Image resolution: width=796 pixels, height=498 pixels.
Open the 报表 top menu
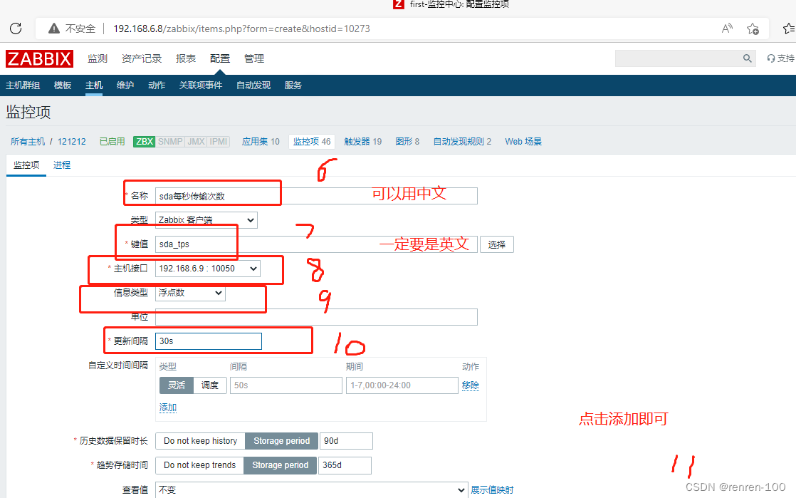pos(186,58)
